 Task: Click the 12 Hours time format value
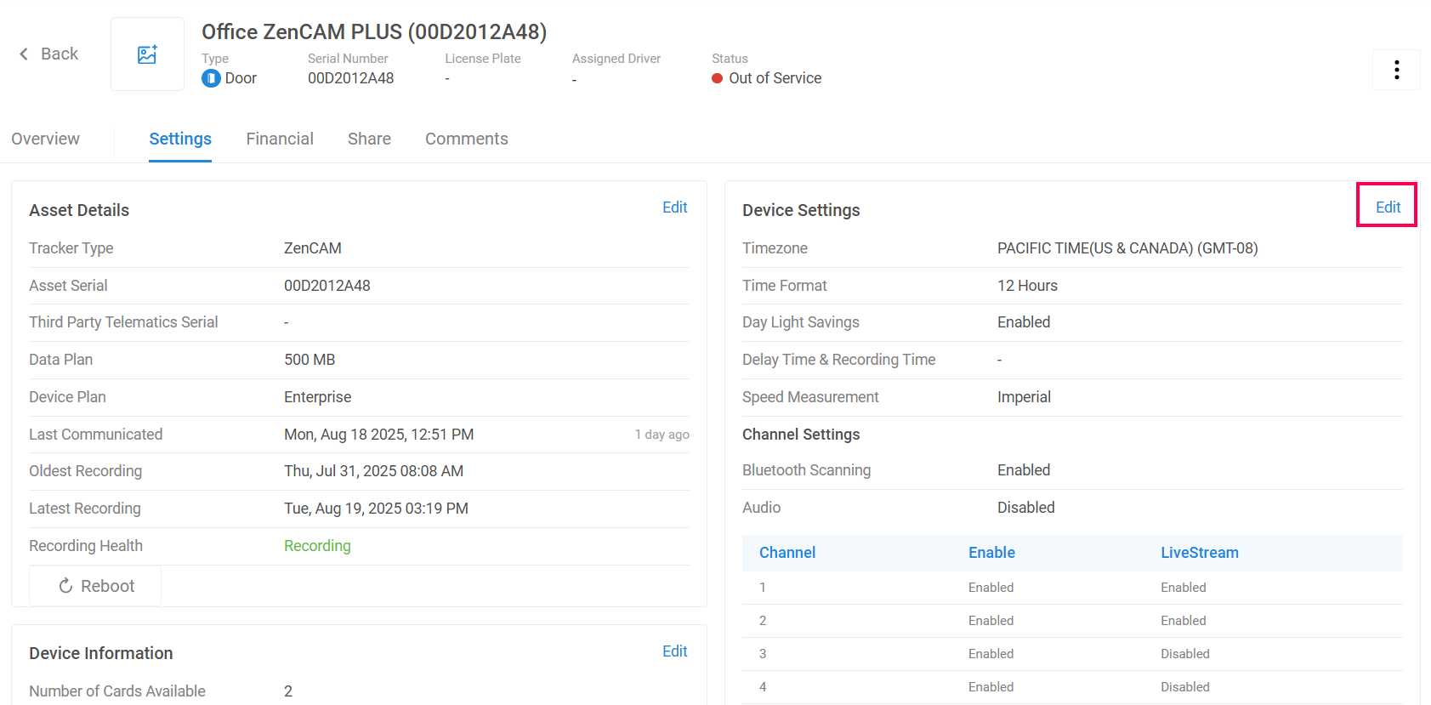[1028, 286]
